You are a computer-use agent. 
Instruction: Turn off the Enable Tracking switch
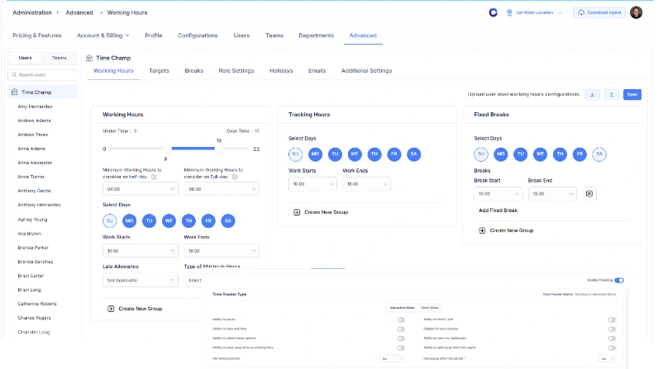tap(619, 280)
